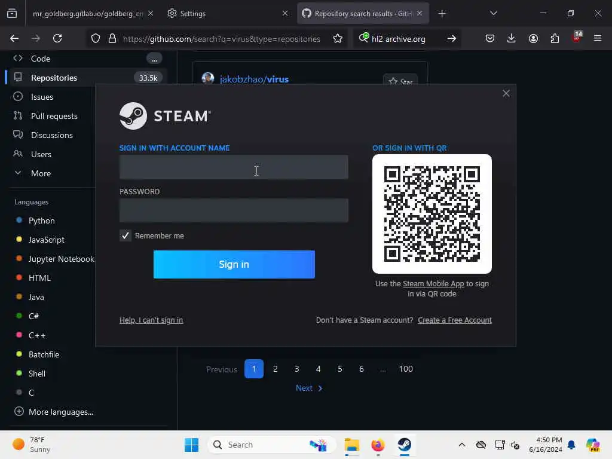Open the notification bell in system tray

pos(571,445)
